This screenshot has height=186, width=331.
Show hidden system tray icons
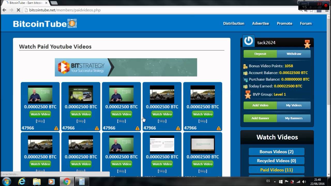(275, 182)
